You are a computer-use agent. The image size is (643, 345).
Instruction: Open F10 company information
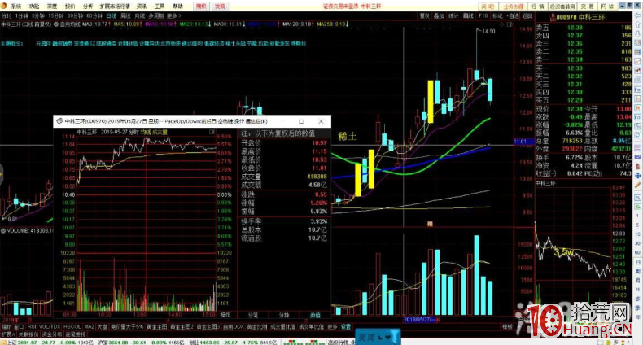click(x=483, y=15)
